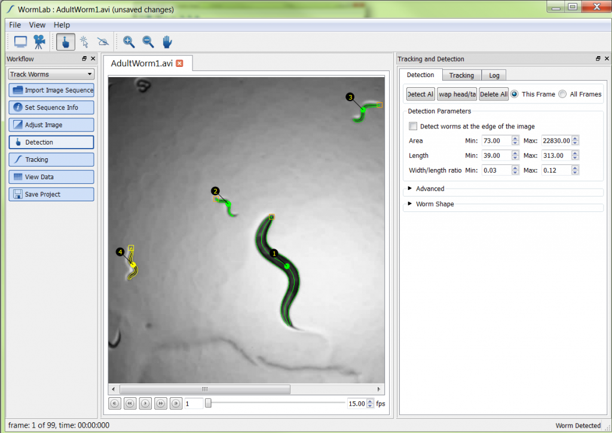The height and width of the screenshot is (433, 612).
Task: Click the video camera toolbar icon
Action: tap(39, 42)
